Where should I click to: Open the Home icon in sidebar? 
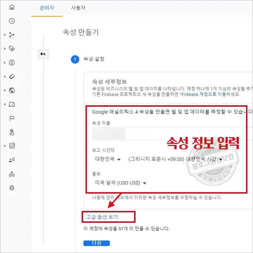[x=12, y=7]
